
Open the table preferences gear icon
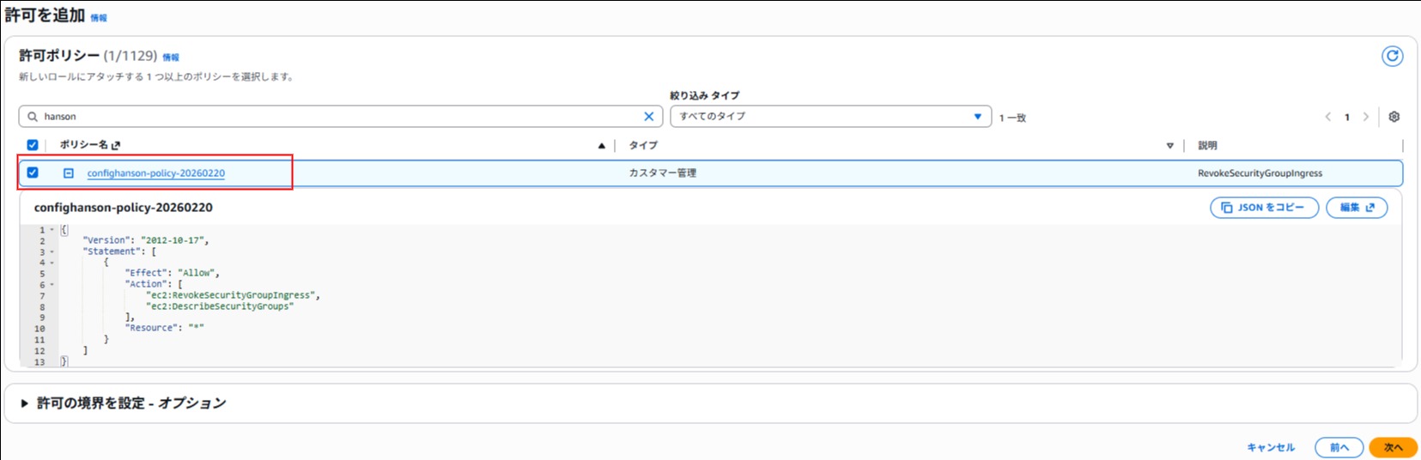pyautogui.click(x=1394, y=117)
